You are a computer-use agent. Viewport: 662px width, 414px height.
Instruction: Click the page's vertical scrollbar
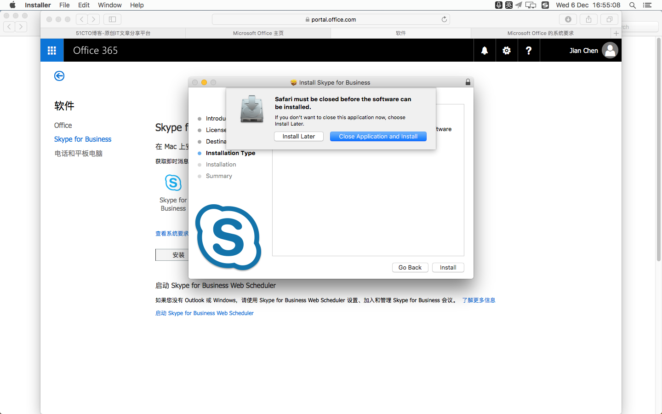click(658, 149)
